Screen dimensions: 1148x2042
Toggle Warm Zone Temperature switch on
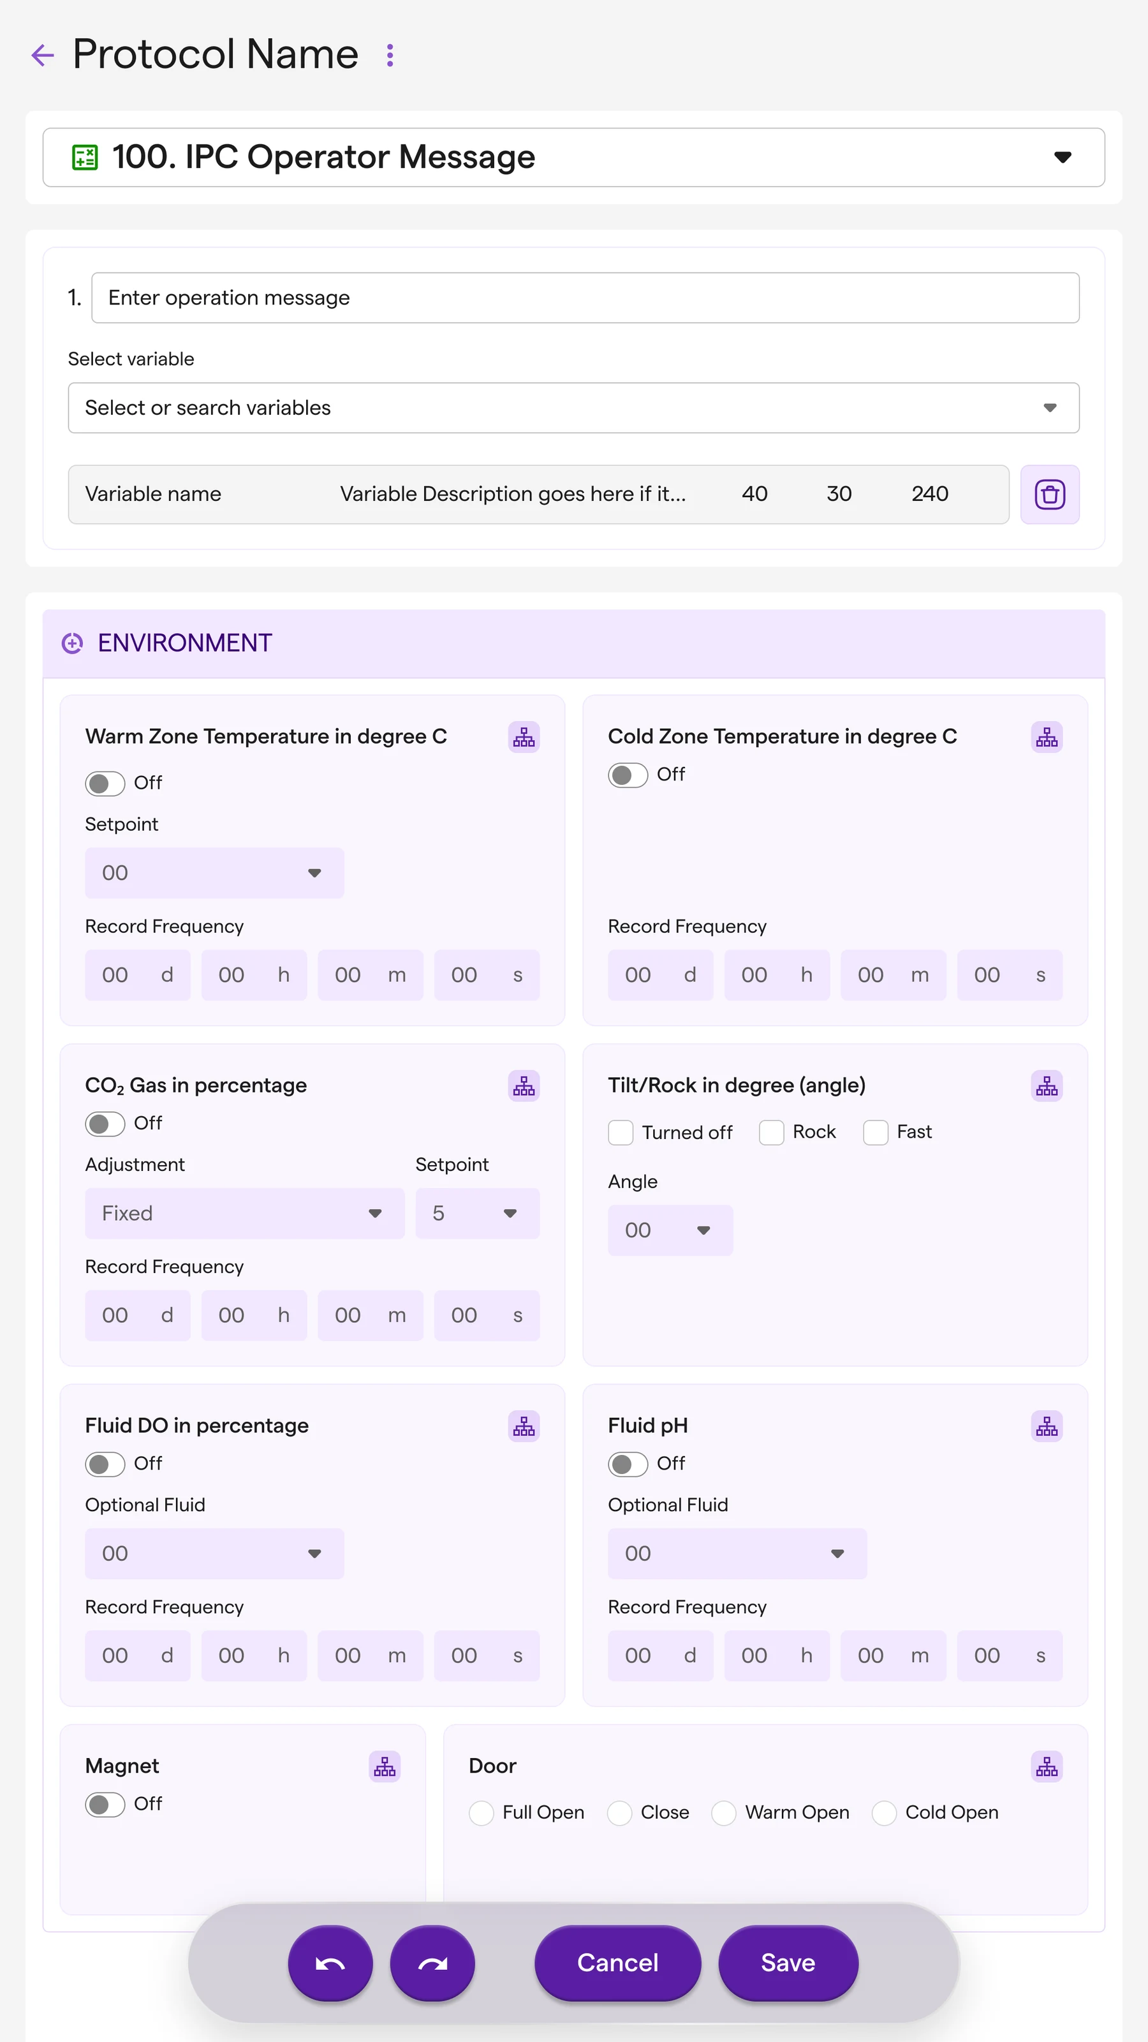pyautogui.click(x=105, y=783)
